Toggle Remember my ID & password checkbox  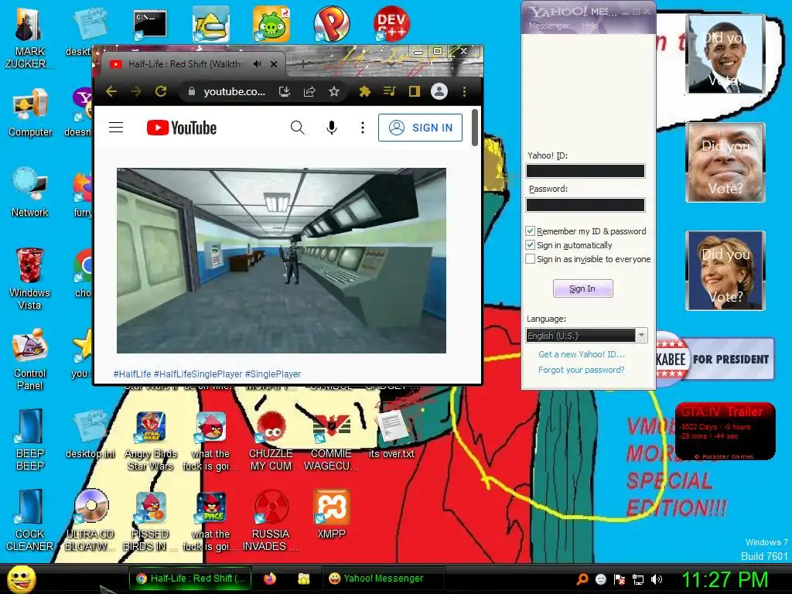pyautogui.click(x=530, y=230)
